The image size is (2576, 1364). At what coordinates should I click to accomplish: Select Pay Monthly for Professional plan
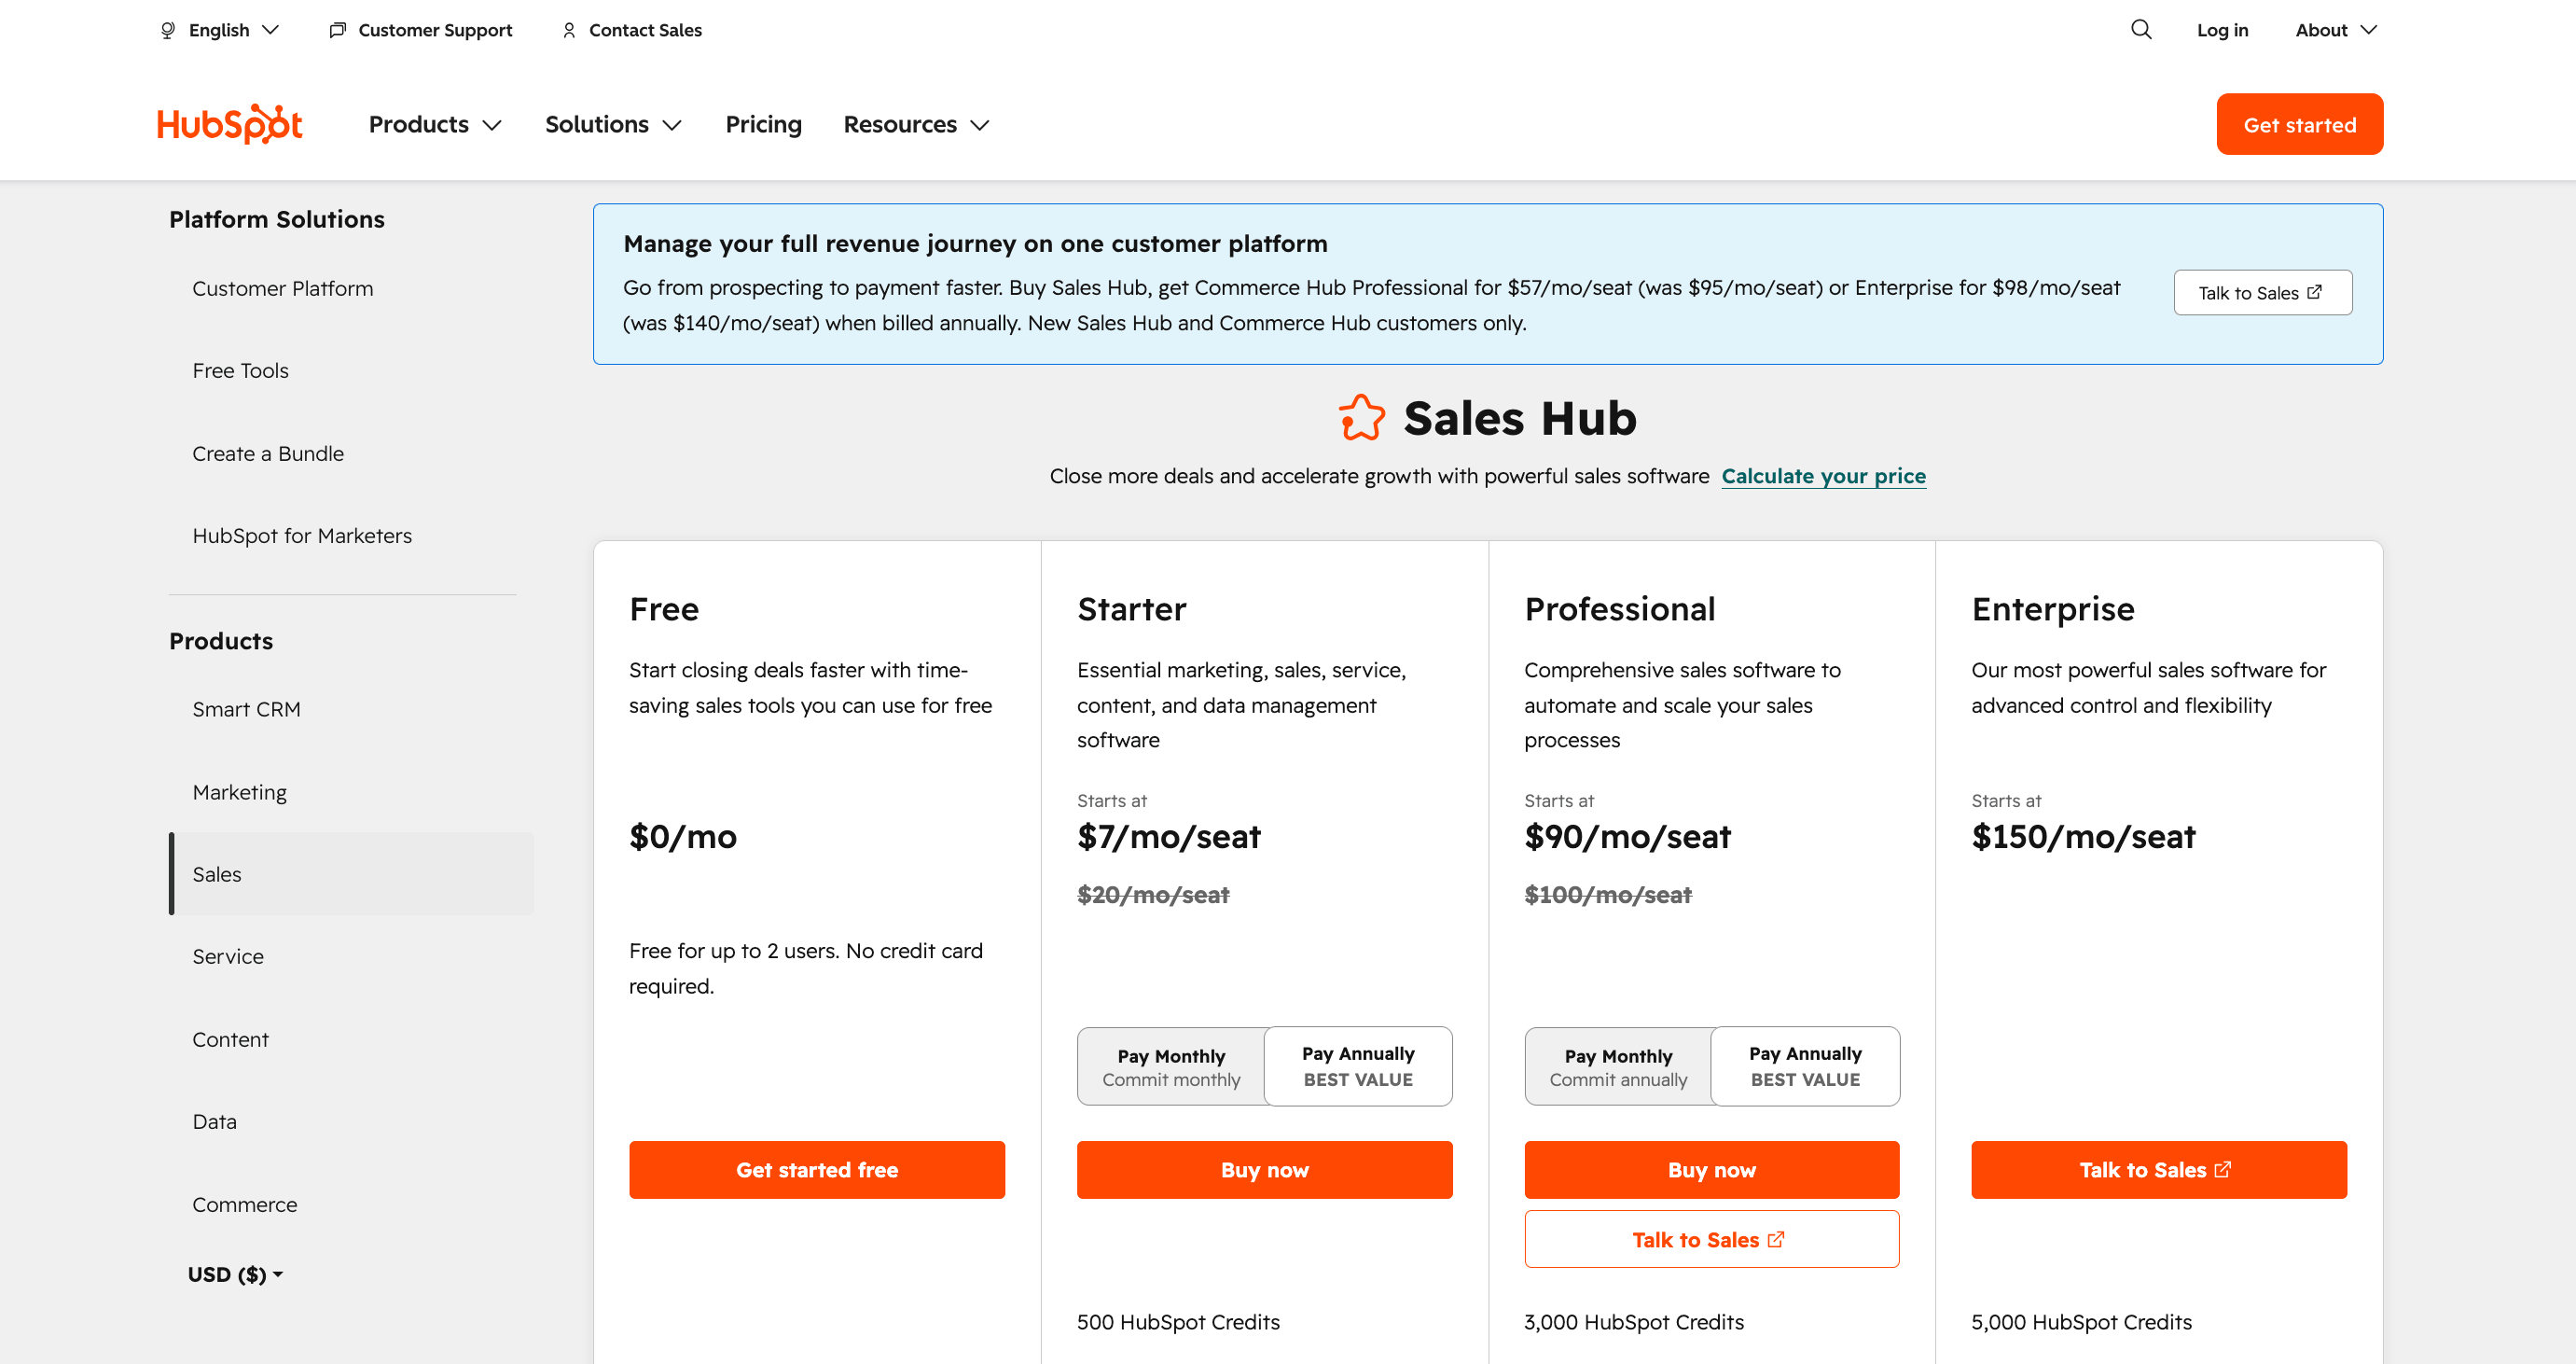(1618, 1067)
